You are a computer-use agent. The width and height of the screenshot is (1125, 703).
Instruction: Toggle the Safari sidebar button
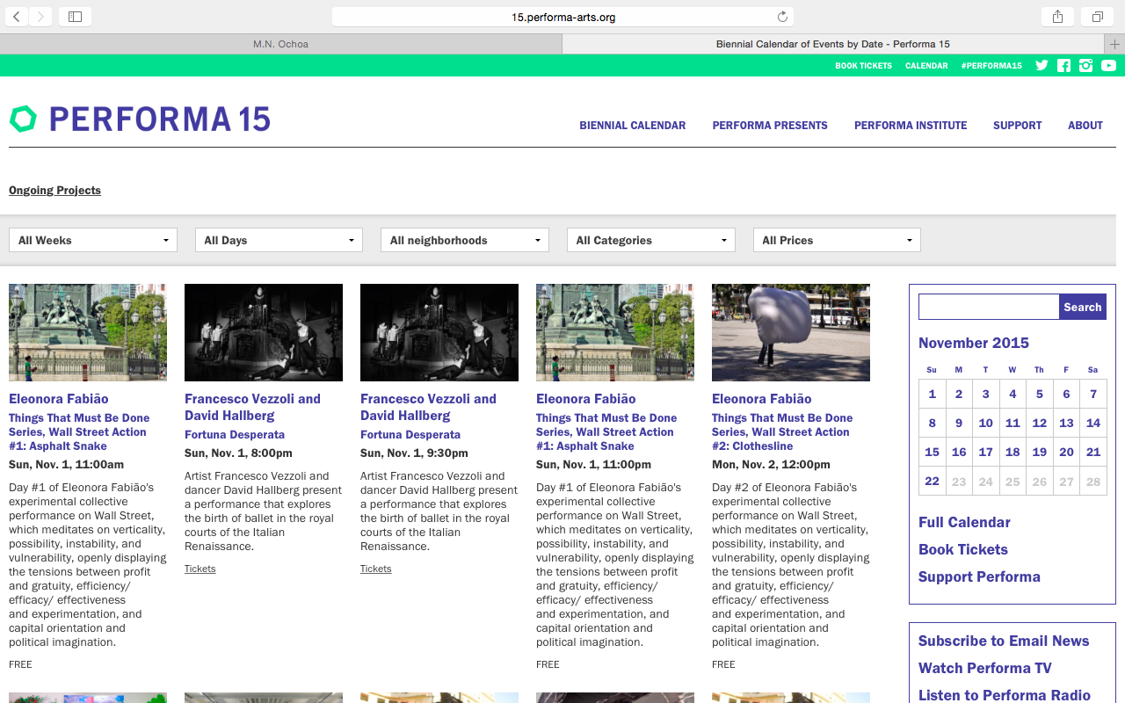tap(75, 17)
